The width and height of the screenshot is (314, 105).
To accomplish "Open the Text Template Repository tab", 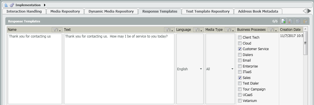I will click(x=208, y=11).
